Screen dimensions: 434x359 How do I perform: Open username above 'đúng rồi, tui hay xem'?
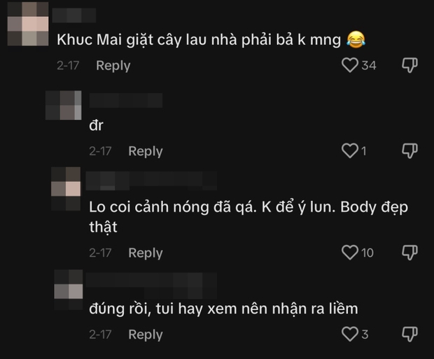coord(151,286)
